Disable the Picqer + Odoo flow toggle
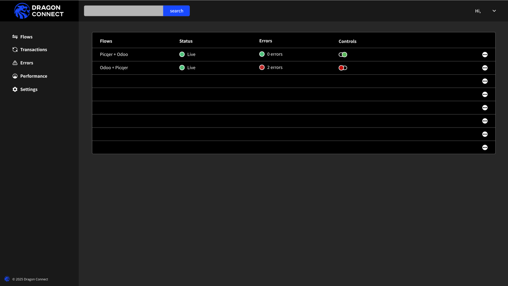 [x=343, y=55]
